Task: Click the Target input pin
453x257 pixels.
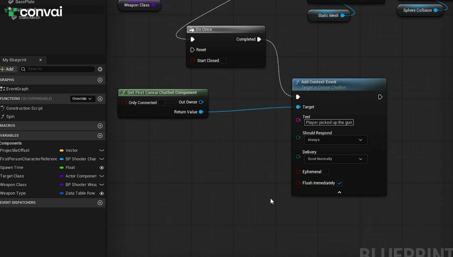Action: pos(298,107)
